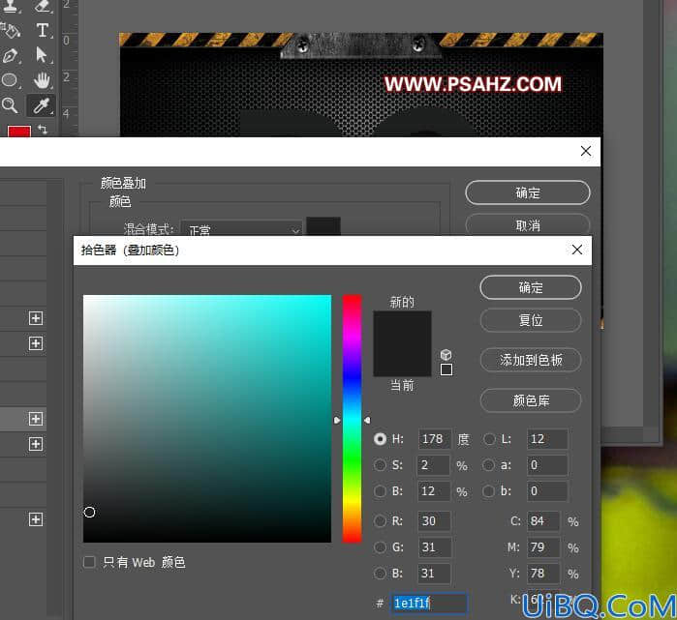Screen dimensions: 677x620
Task: Click the blue B value field showing 31
Action: (x=434, y=573)
